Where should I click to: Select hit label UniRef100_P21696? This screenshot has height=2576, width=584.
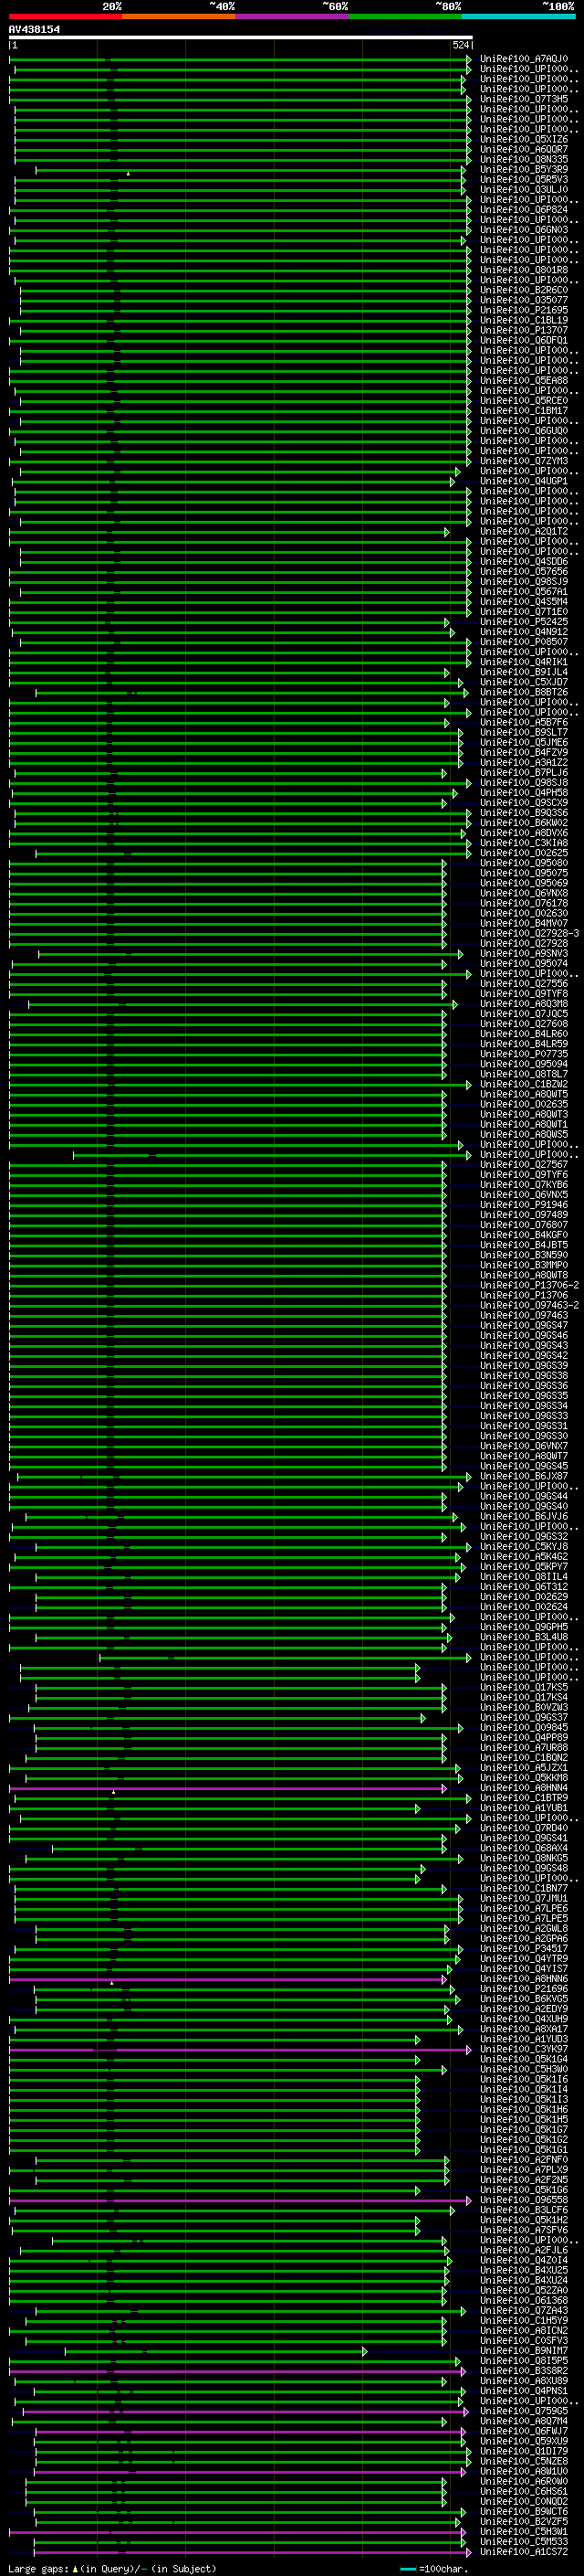[524, 1989]
